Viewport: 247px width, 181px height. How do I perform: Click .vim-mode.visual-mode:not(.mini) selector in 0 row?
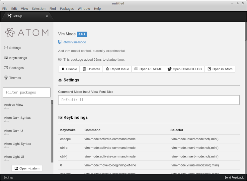195,165
